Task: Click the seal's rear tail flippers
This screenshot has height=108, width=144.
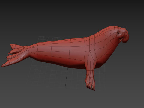Action: click(x=15, y=55)
